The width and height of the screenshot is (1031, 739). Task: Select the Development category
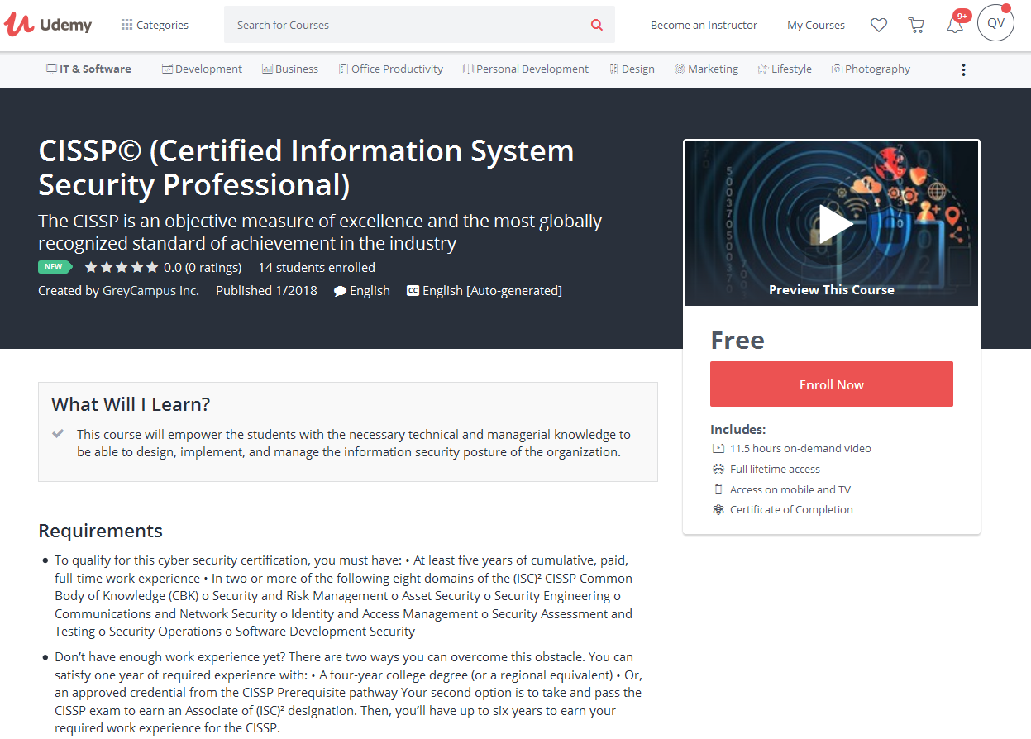203,69
